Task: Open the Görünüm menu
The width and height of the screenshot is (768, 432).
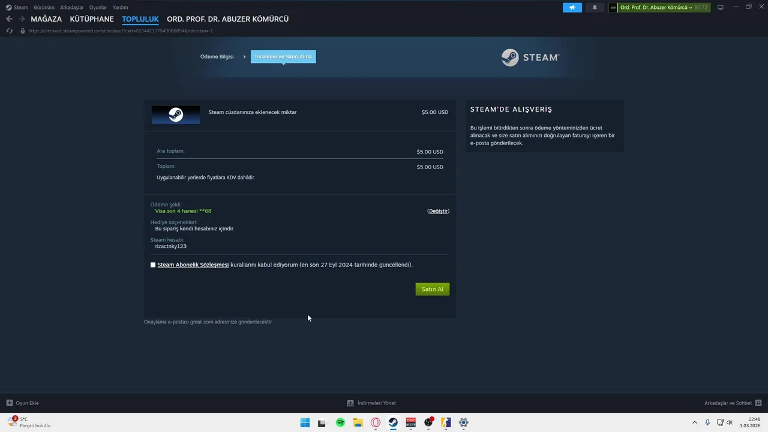Action: click(x=44, y=7)
